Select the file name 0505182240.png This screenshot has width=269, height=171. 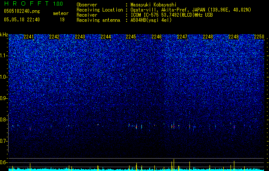tap(22, 11)
